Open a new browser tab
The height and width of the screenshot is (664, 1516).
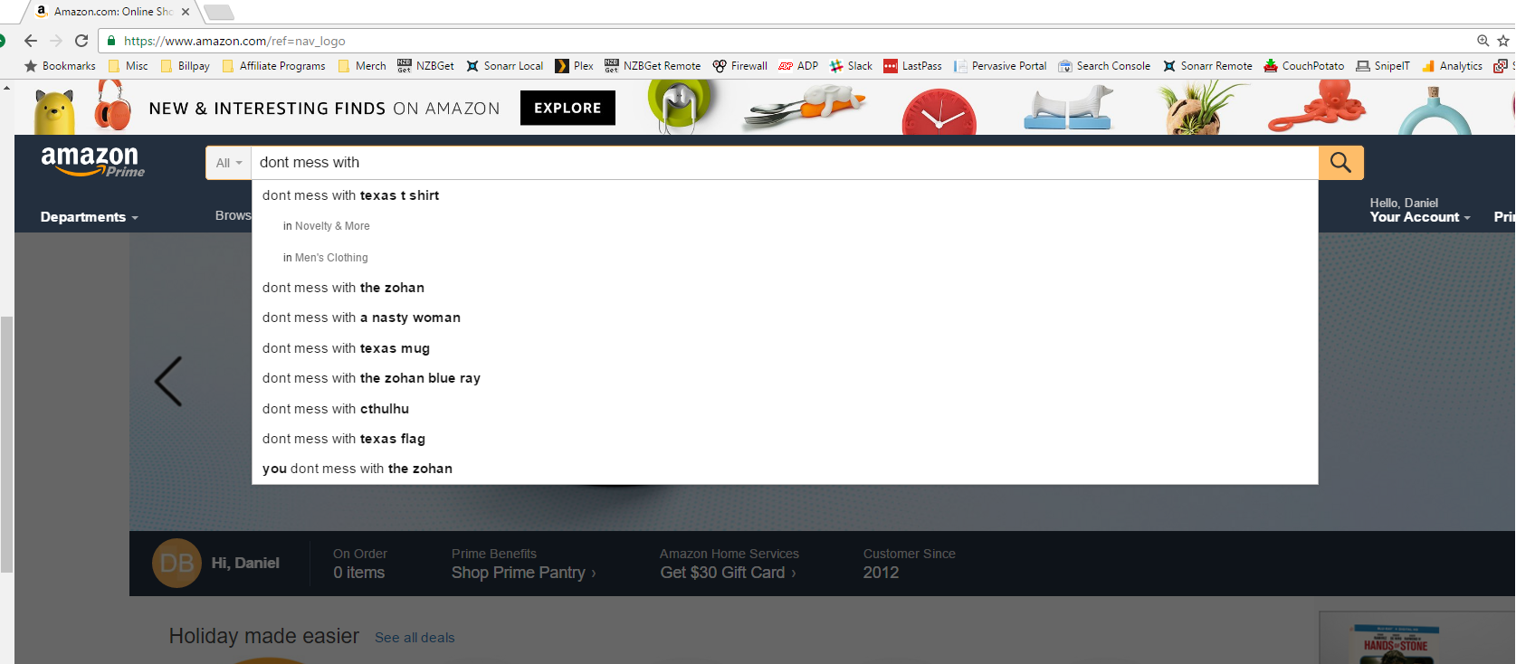[219, 12]
